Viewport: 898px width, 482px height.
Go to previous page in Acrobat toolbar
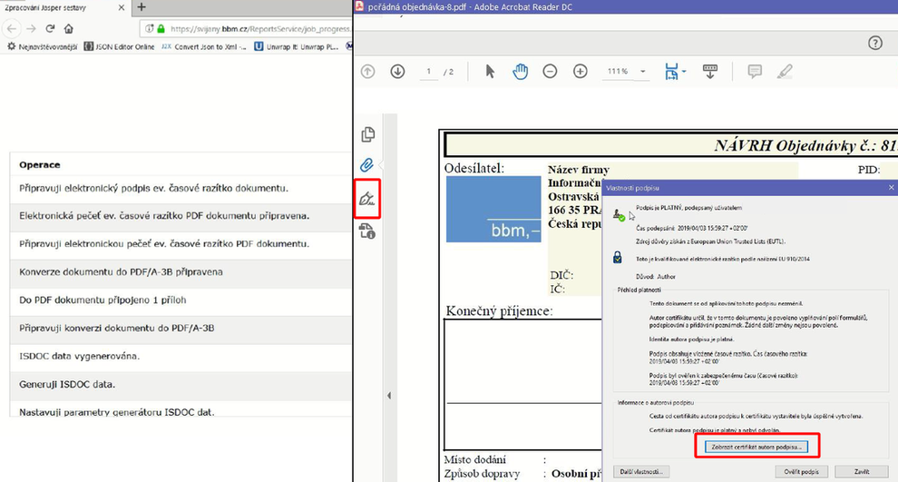(x=367, y=72)
